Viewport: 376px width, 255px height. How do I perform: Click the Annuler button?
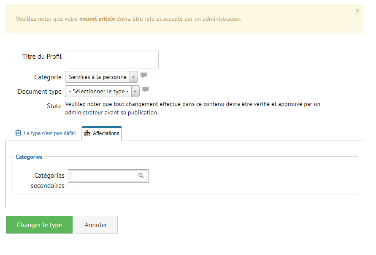[x=96, y=225]
